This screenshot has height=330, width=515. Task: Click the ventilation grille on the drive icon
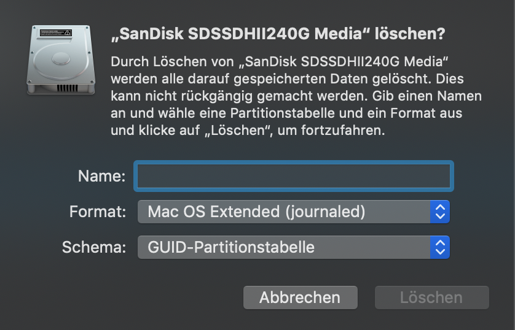pyautogui.click(x=66, y=88)
